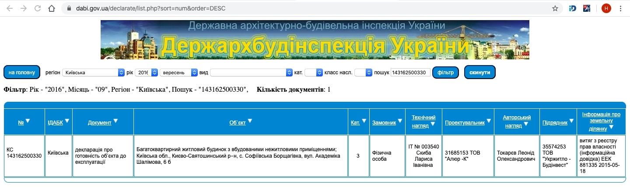Select the KC 143162500330 cell

click(x=24, y=156)
